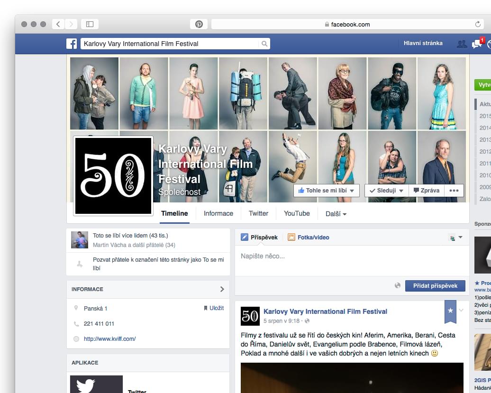491x393 pixels.
Task: Click post author name Karlovy Vary International Film Festival
Action: [325, 311]
